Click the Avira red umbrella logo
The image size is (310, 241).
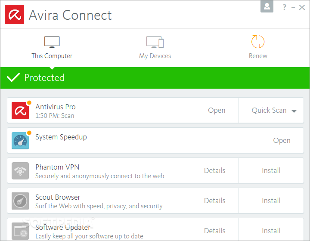click(x=15, y=15)
